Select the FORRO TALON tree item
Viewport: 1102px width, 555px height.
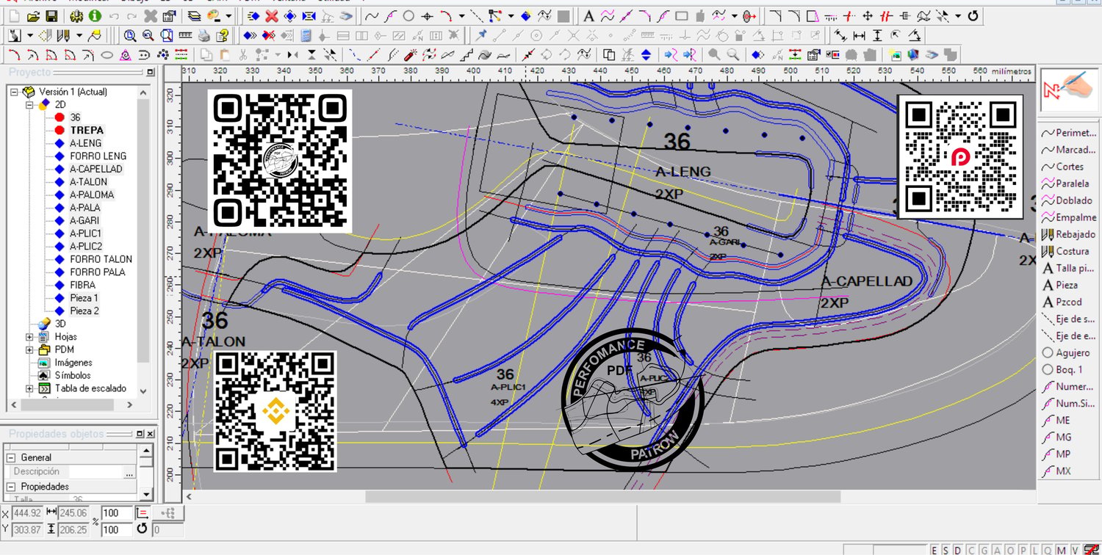point(101,259)
